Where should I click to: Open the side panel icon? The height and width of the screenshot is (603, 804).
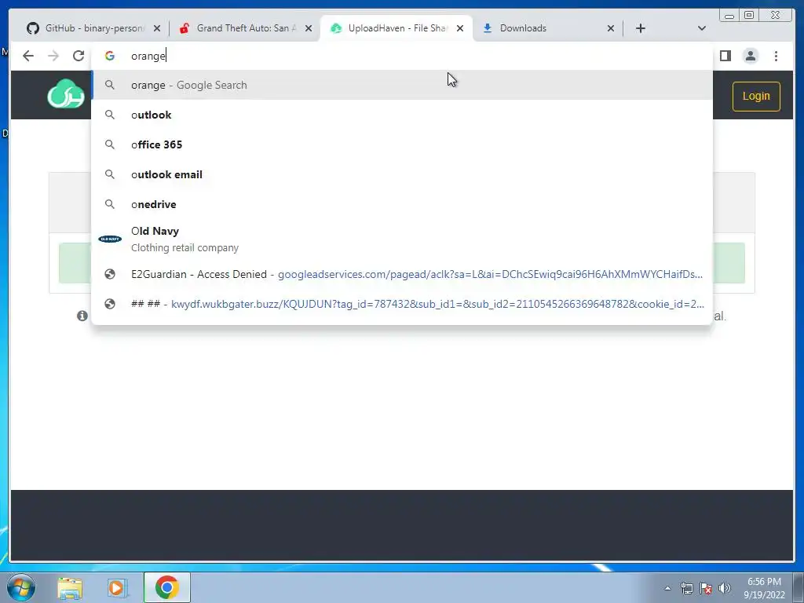(725, 56)
